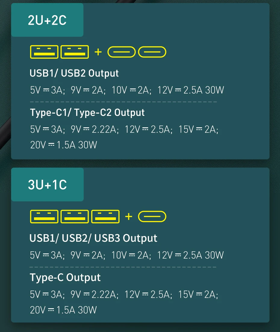Click second Type-C port icon in 2U+2C section
This screenshot has height=332, width=280.
[152, 52]
